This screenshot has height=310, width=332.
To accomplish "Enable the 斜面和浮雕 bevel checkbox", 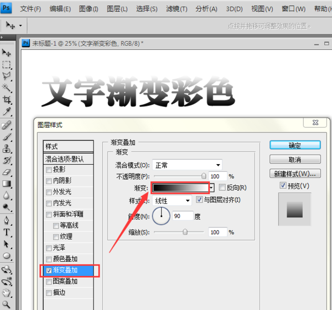I will point(49,215).
